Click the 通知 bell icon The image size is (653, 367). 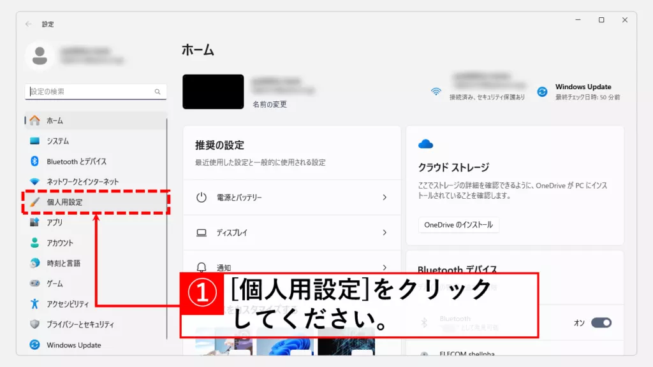202,267
